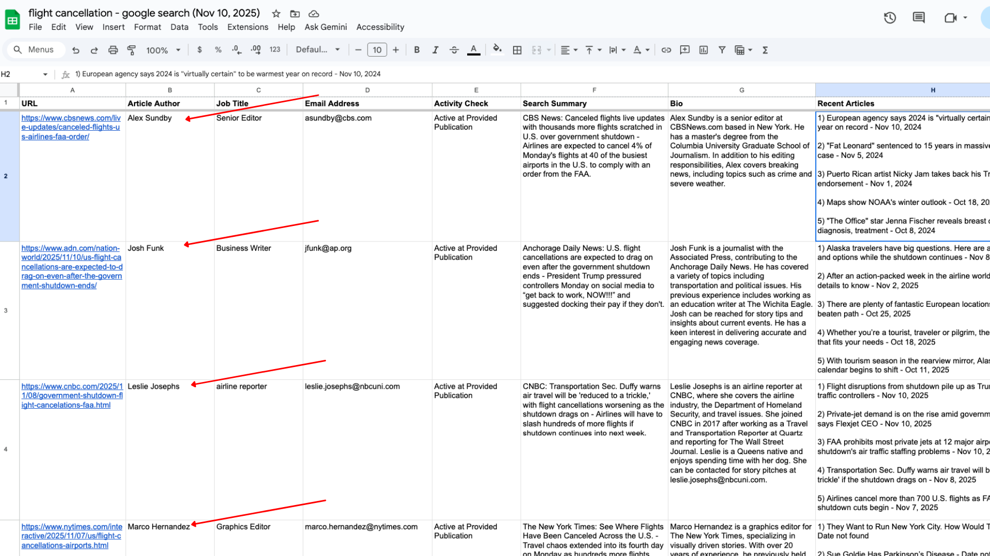The width and height of the screenshot is (990, 556).
Task: Open the nytimes.com flight cancellations link
Action: point(72,536)
